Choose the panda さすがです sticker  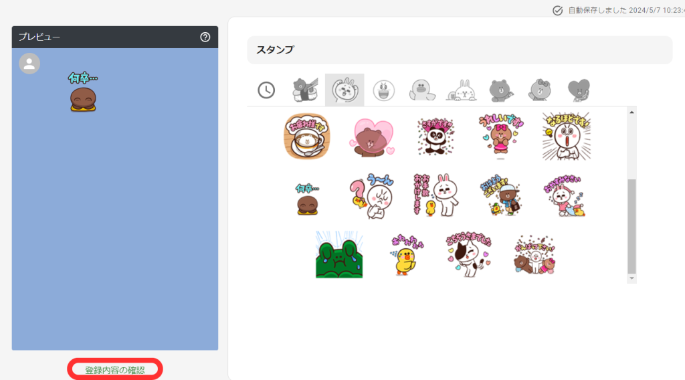[x=435, y=136]
